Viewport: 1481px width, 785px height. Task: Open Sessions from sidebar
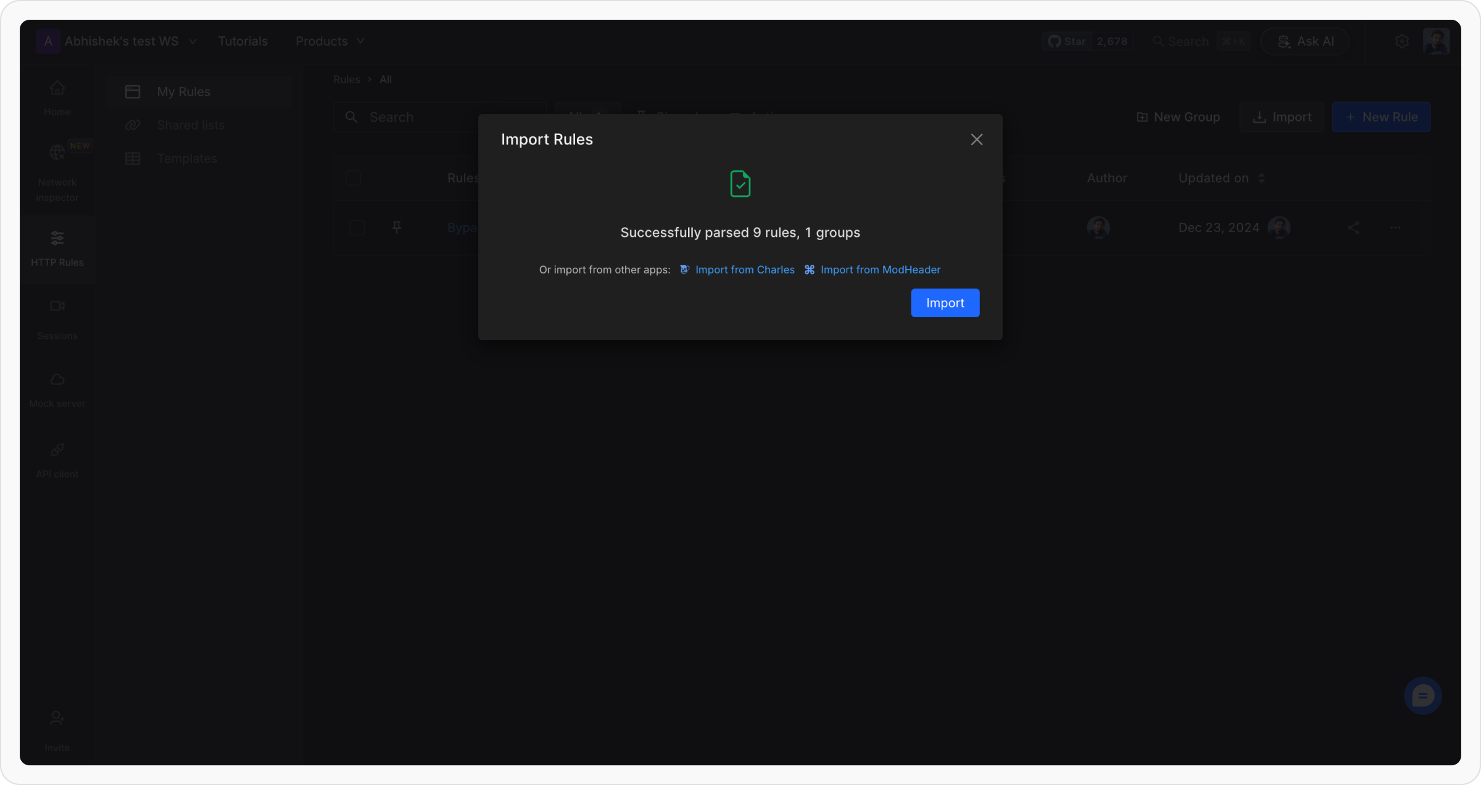(57, 319)
